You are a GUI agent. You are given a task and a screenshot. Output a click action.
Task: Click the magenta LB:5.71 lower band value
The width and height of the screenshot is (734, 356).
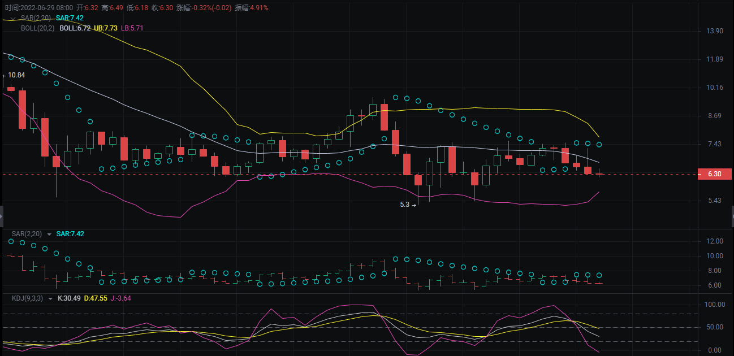tap(132, 28)
